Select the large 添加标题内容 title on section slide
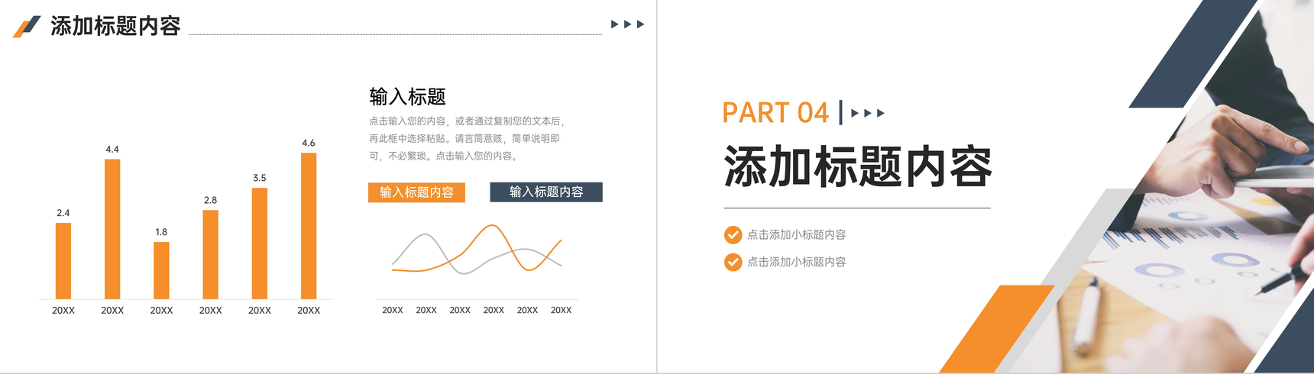 (858, 166)
